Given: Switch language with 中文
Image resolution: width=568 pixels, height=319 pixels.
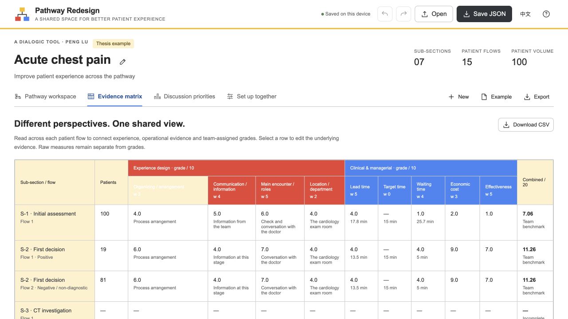Looking at the screenshot, I should pos(525,14).
